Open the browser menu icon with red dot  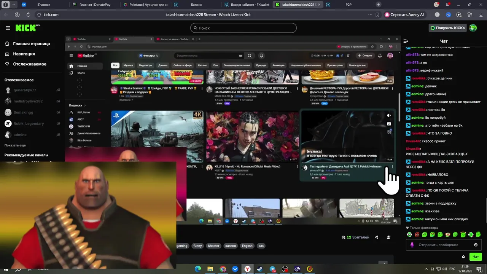coord(449,5)
